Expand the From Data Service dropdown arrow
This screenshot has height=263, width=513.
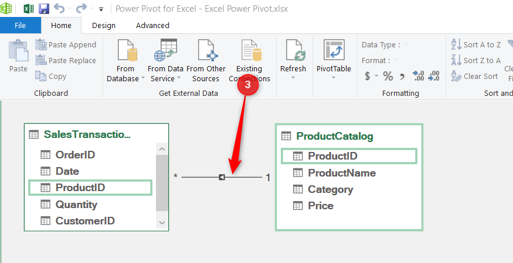pyautogui.click(x=179, y=79)
